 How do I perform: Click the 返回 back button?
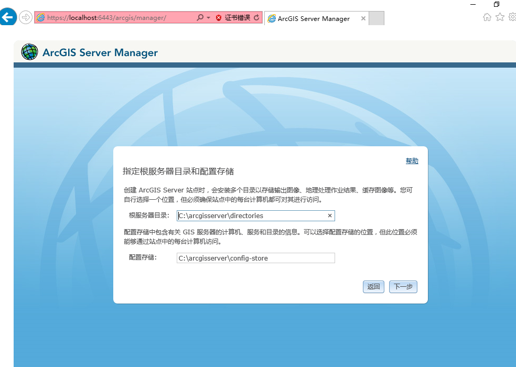click(x=373, y=287)
